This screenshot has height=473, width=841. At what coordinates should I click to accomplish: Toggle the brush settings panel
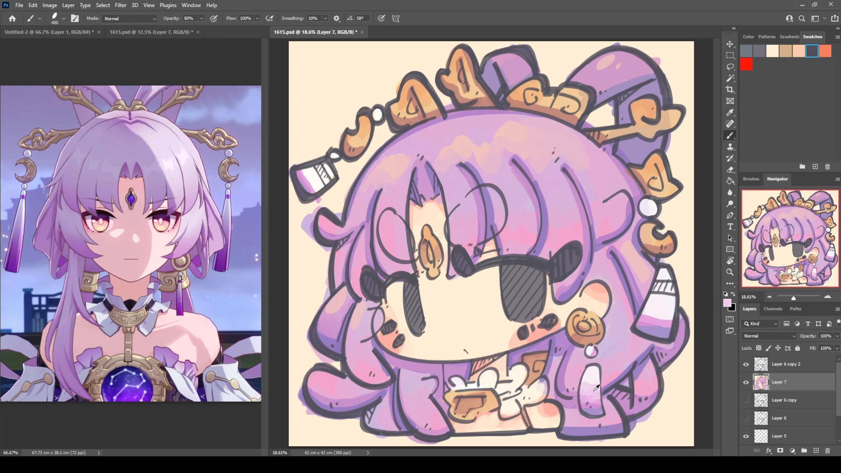click(x=75, y=18)
